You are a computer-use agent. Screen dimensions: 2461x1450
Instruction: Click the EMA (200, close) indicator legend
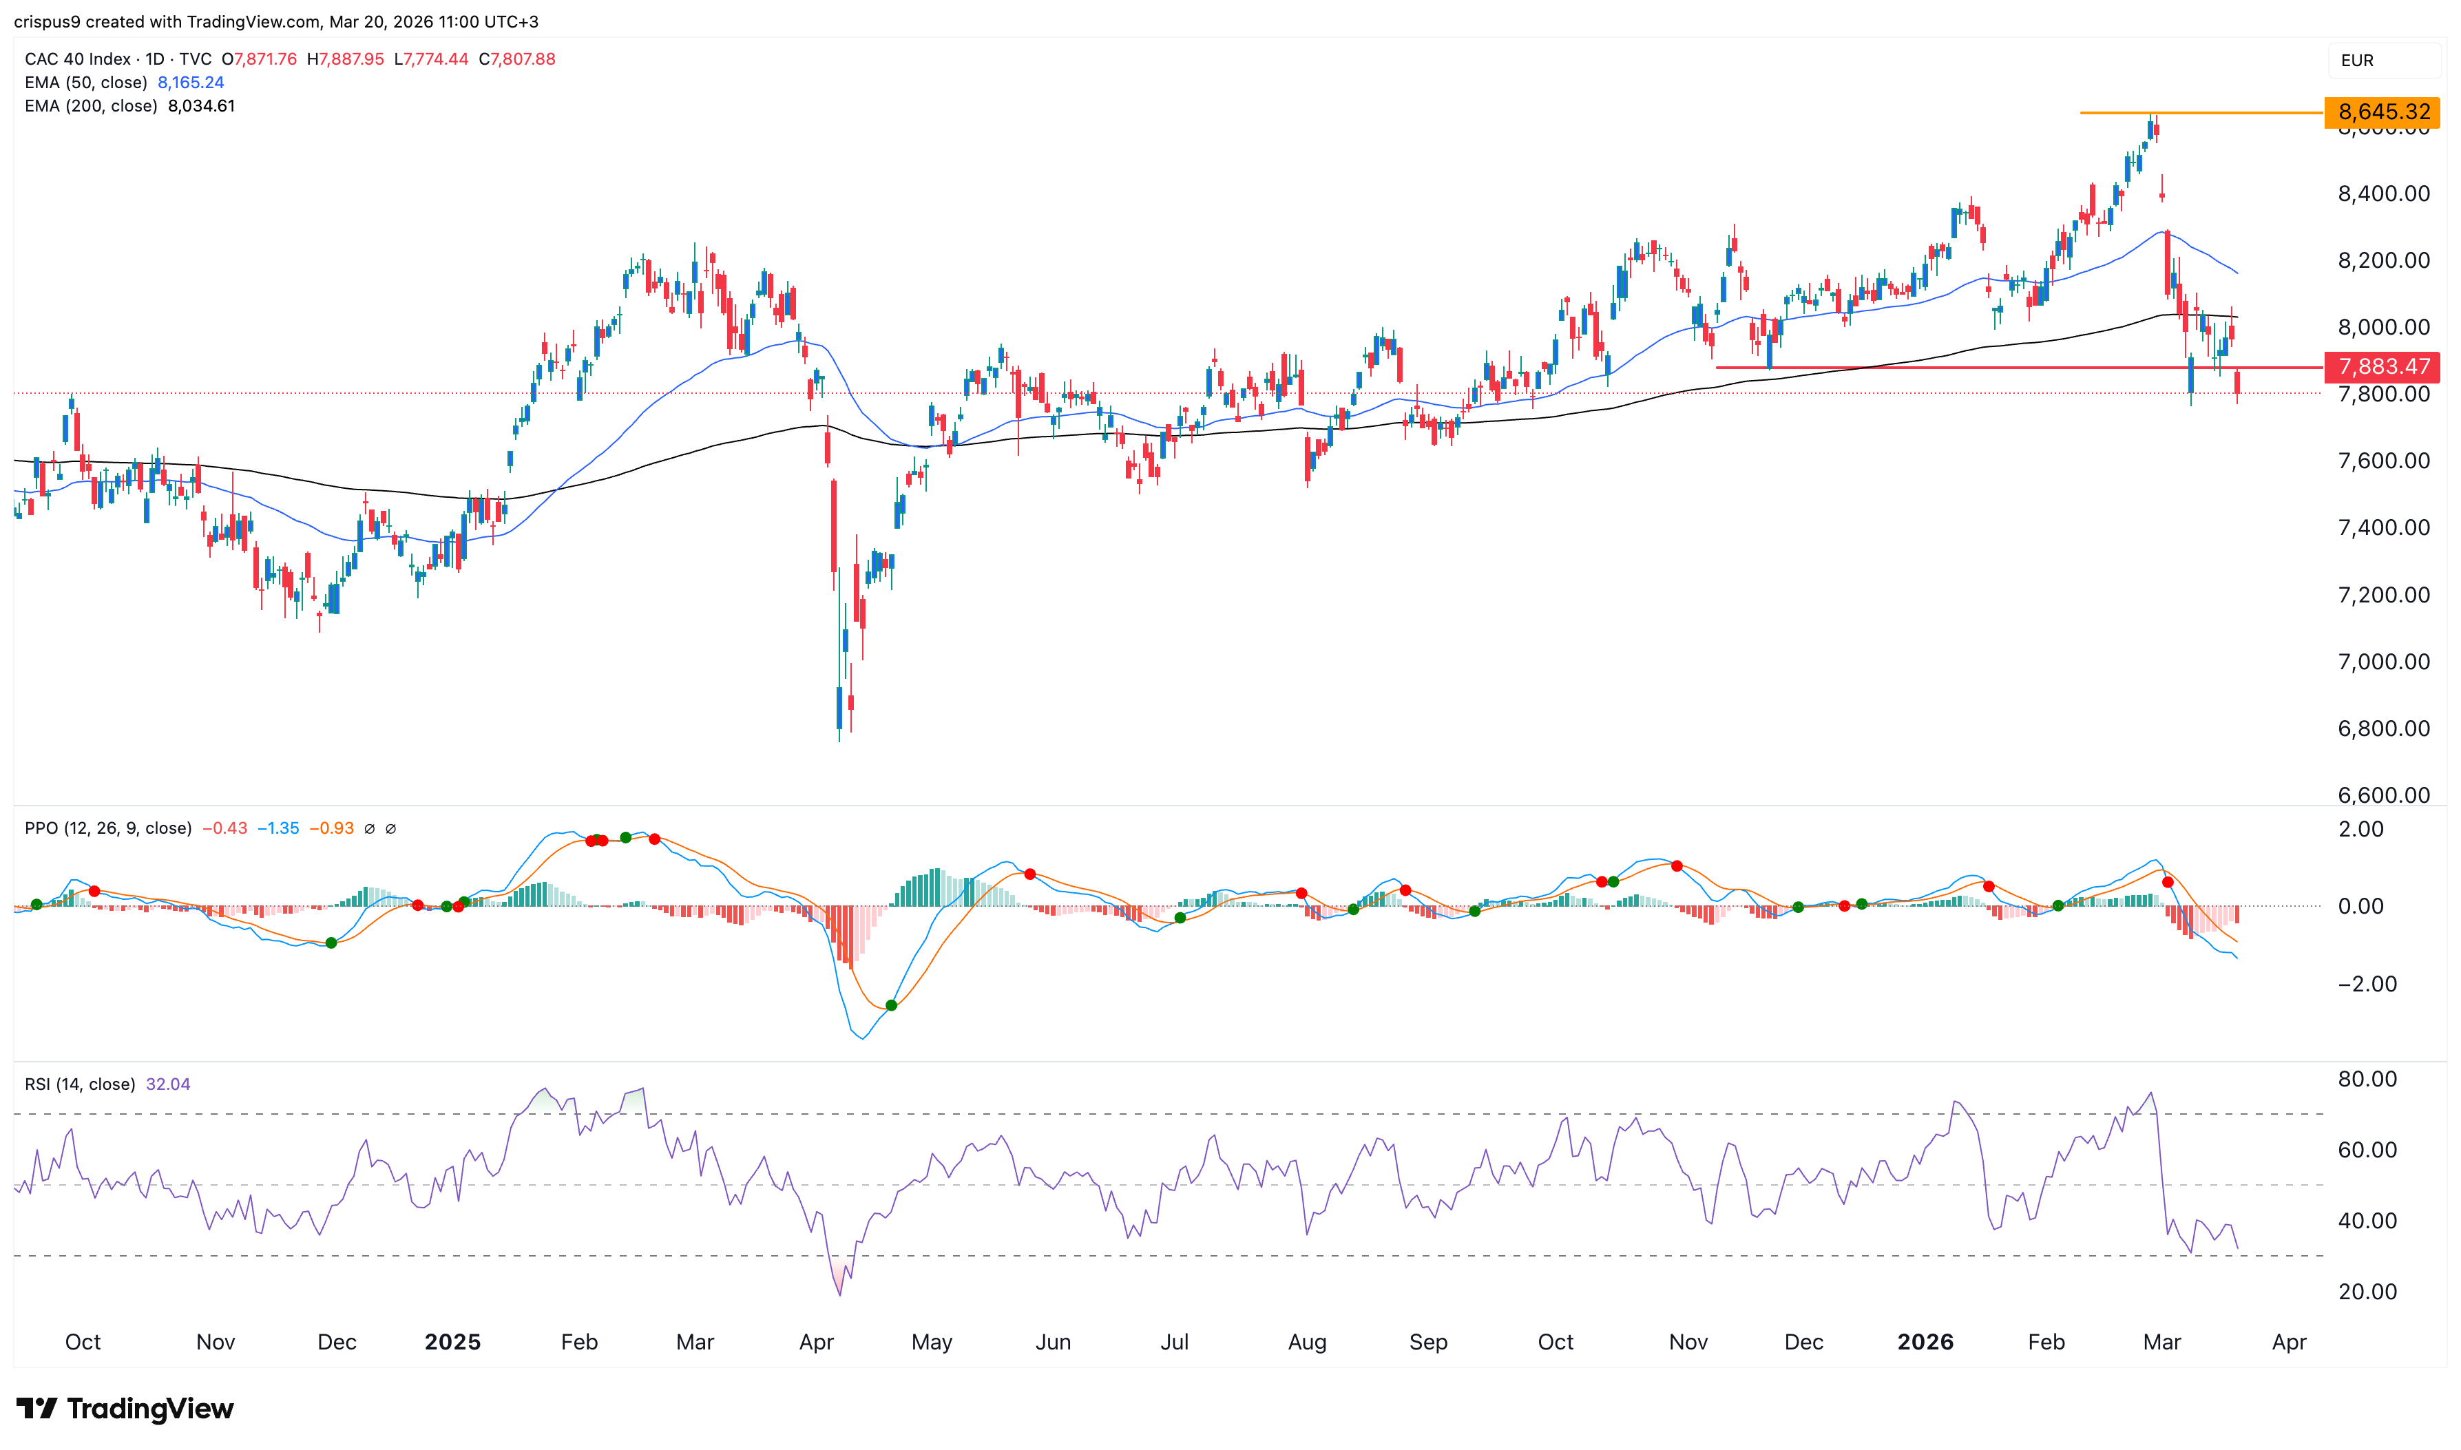(x=91, y=107)
